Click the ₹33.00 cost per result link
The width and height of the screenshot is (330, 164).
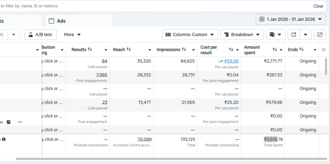(x=231, y=61)
